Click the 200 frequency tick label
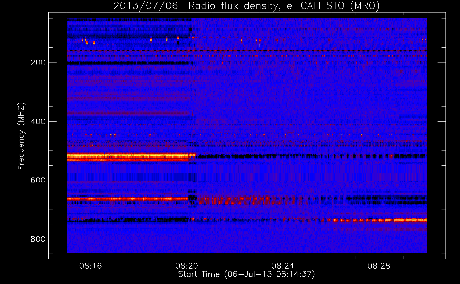Viewport: 460px width, 284px height. click(38, 62)
